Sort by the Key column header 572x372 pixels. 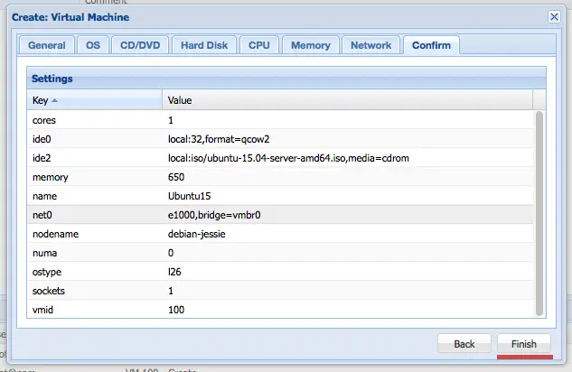[x=95, y=100]
